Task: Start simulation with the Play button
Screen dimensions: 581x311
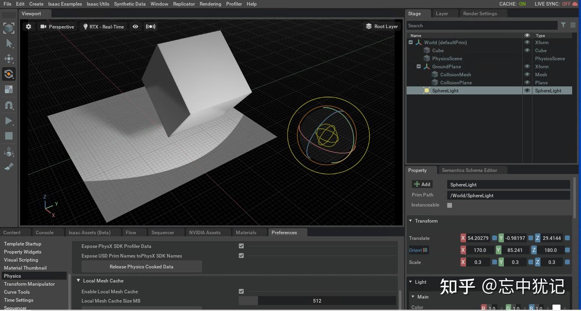Action: 9,121
